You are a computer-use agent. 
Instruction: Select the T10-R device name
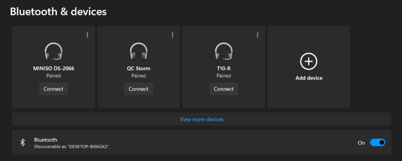point(224,68)
